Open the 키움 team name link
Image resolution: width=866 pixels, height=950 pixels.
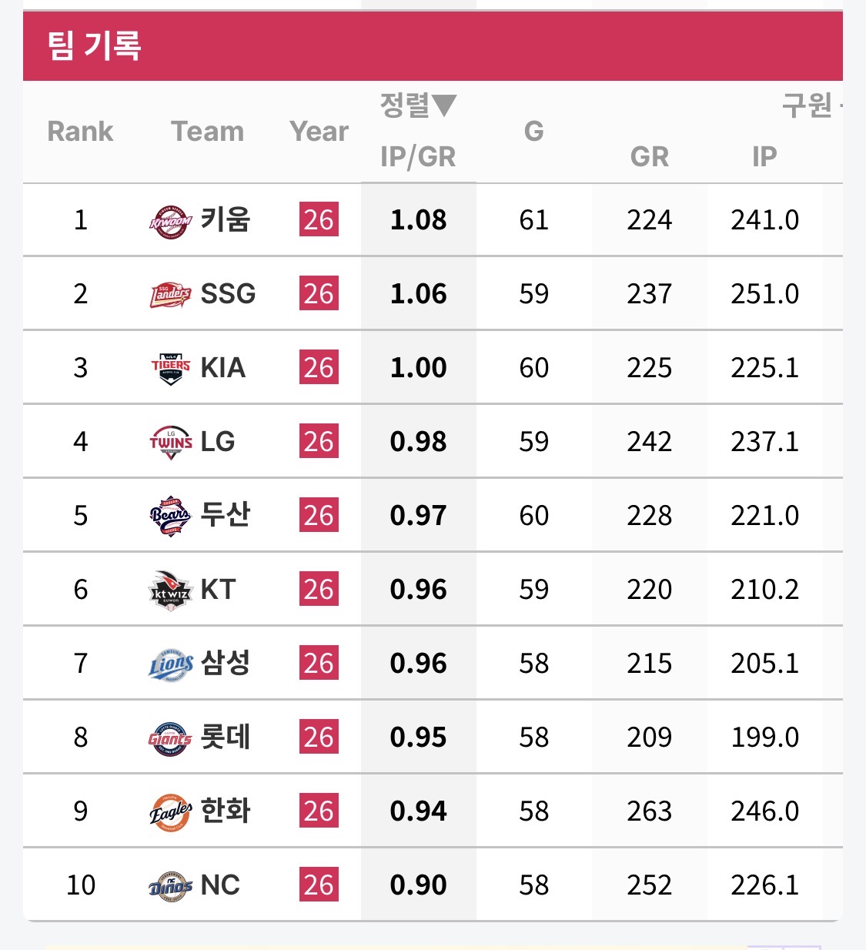[x=226, y=219]
